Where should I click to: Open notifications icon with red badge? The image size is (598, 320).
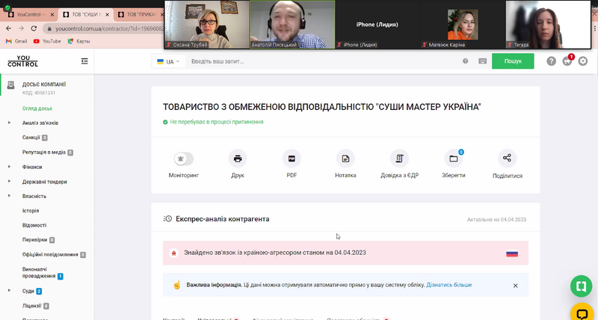567,61
